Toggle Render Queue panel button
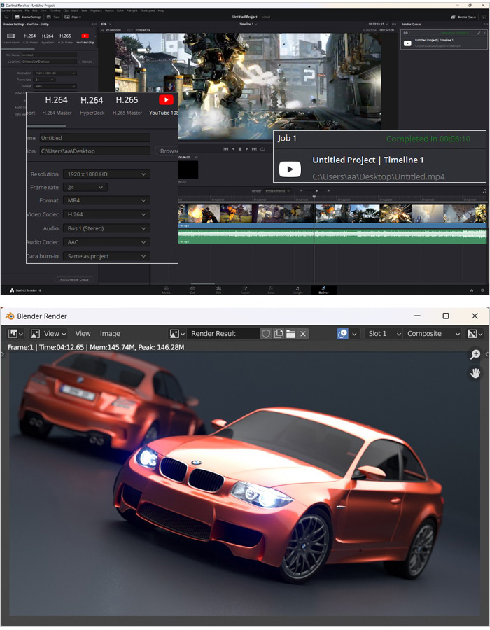The height and width of the screenshot is (630, 490). (463, 17)
